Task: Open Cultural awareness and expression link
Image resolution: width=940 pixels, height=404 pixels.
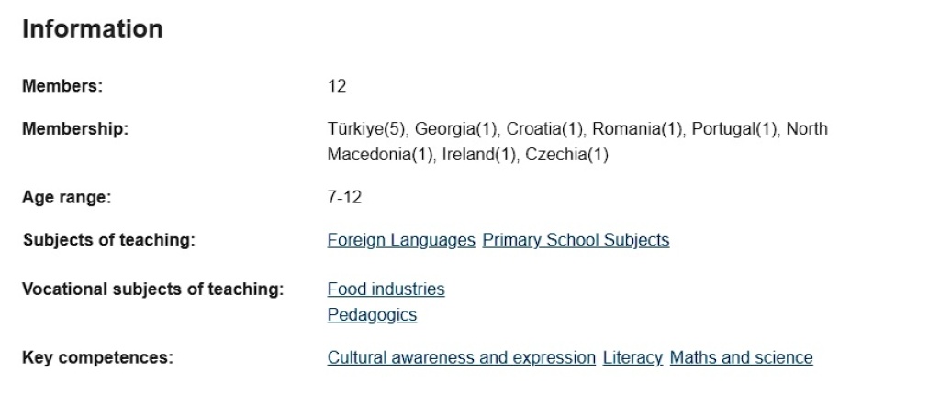Action: 462,358
